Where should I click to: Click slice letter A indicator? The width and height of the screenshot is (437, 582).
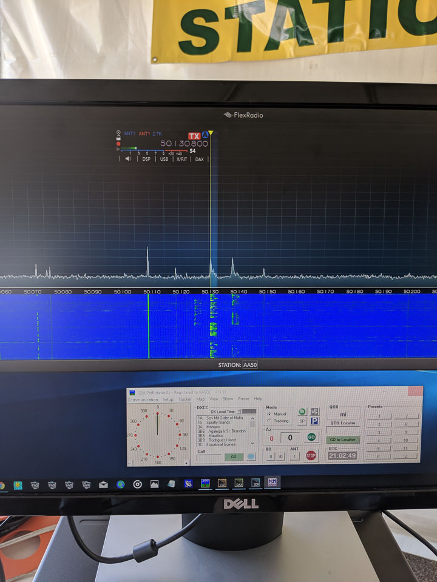205,135
